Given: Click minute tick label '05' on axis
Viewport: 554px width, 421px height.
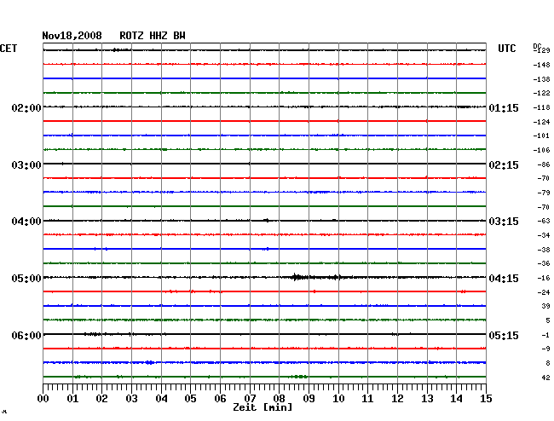Looking at the screenshot, I should click(190, 398).
